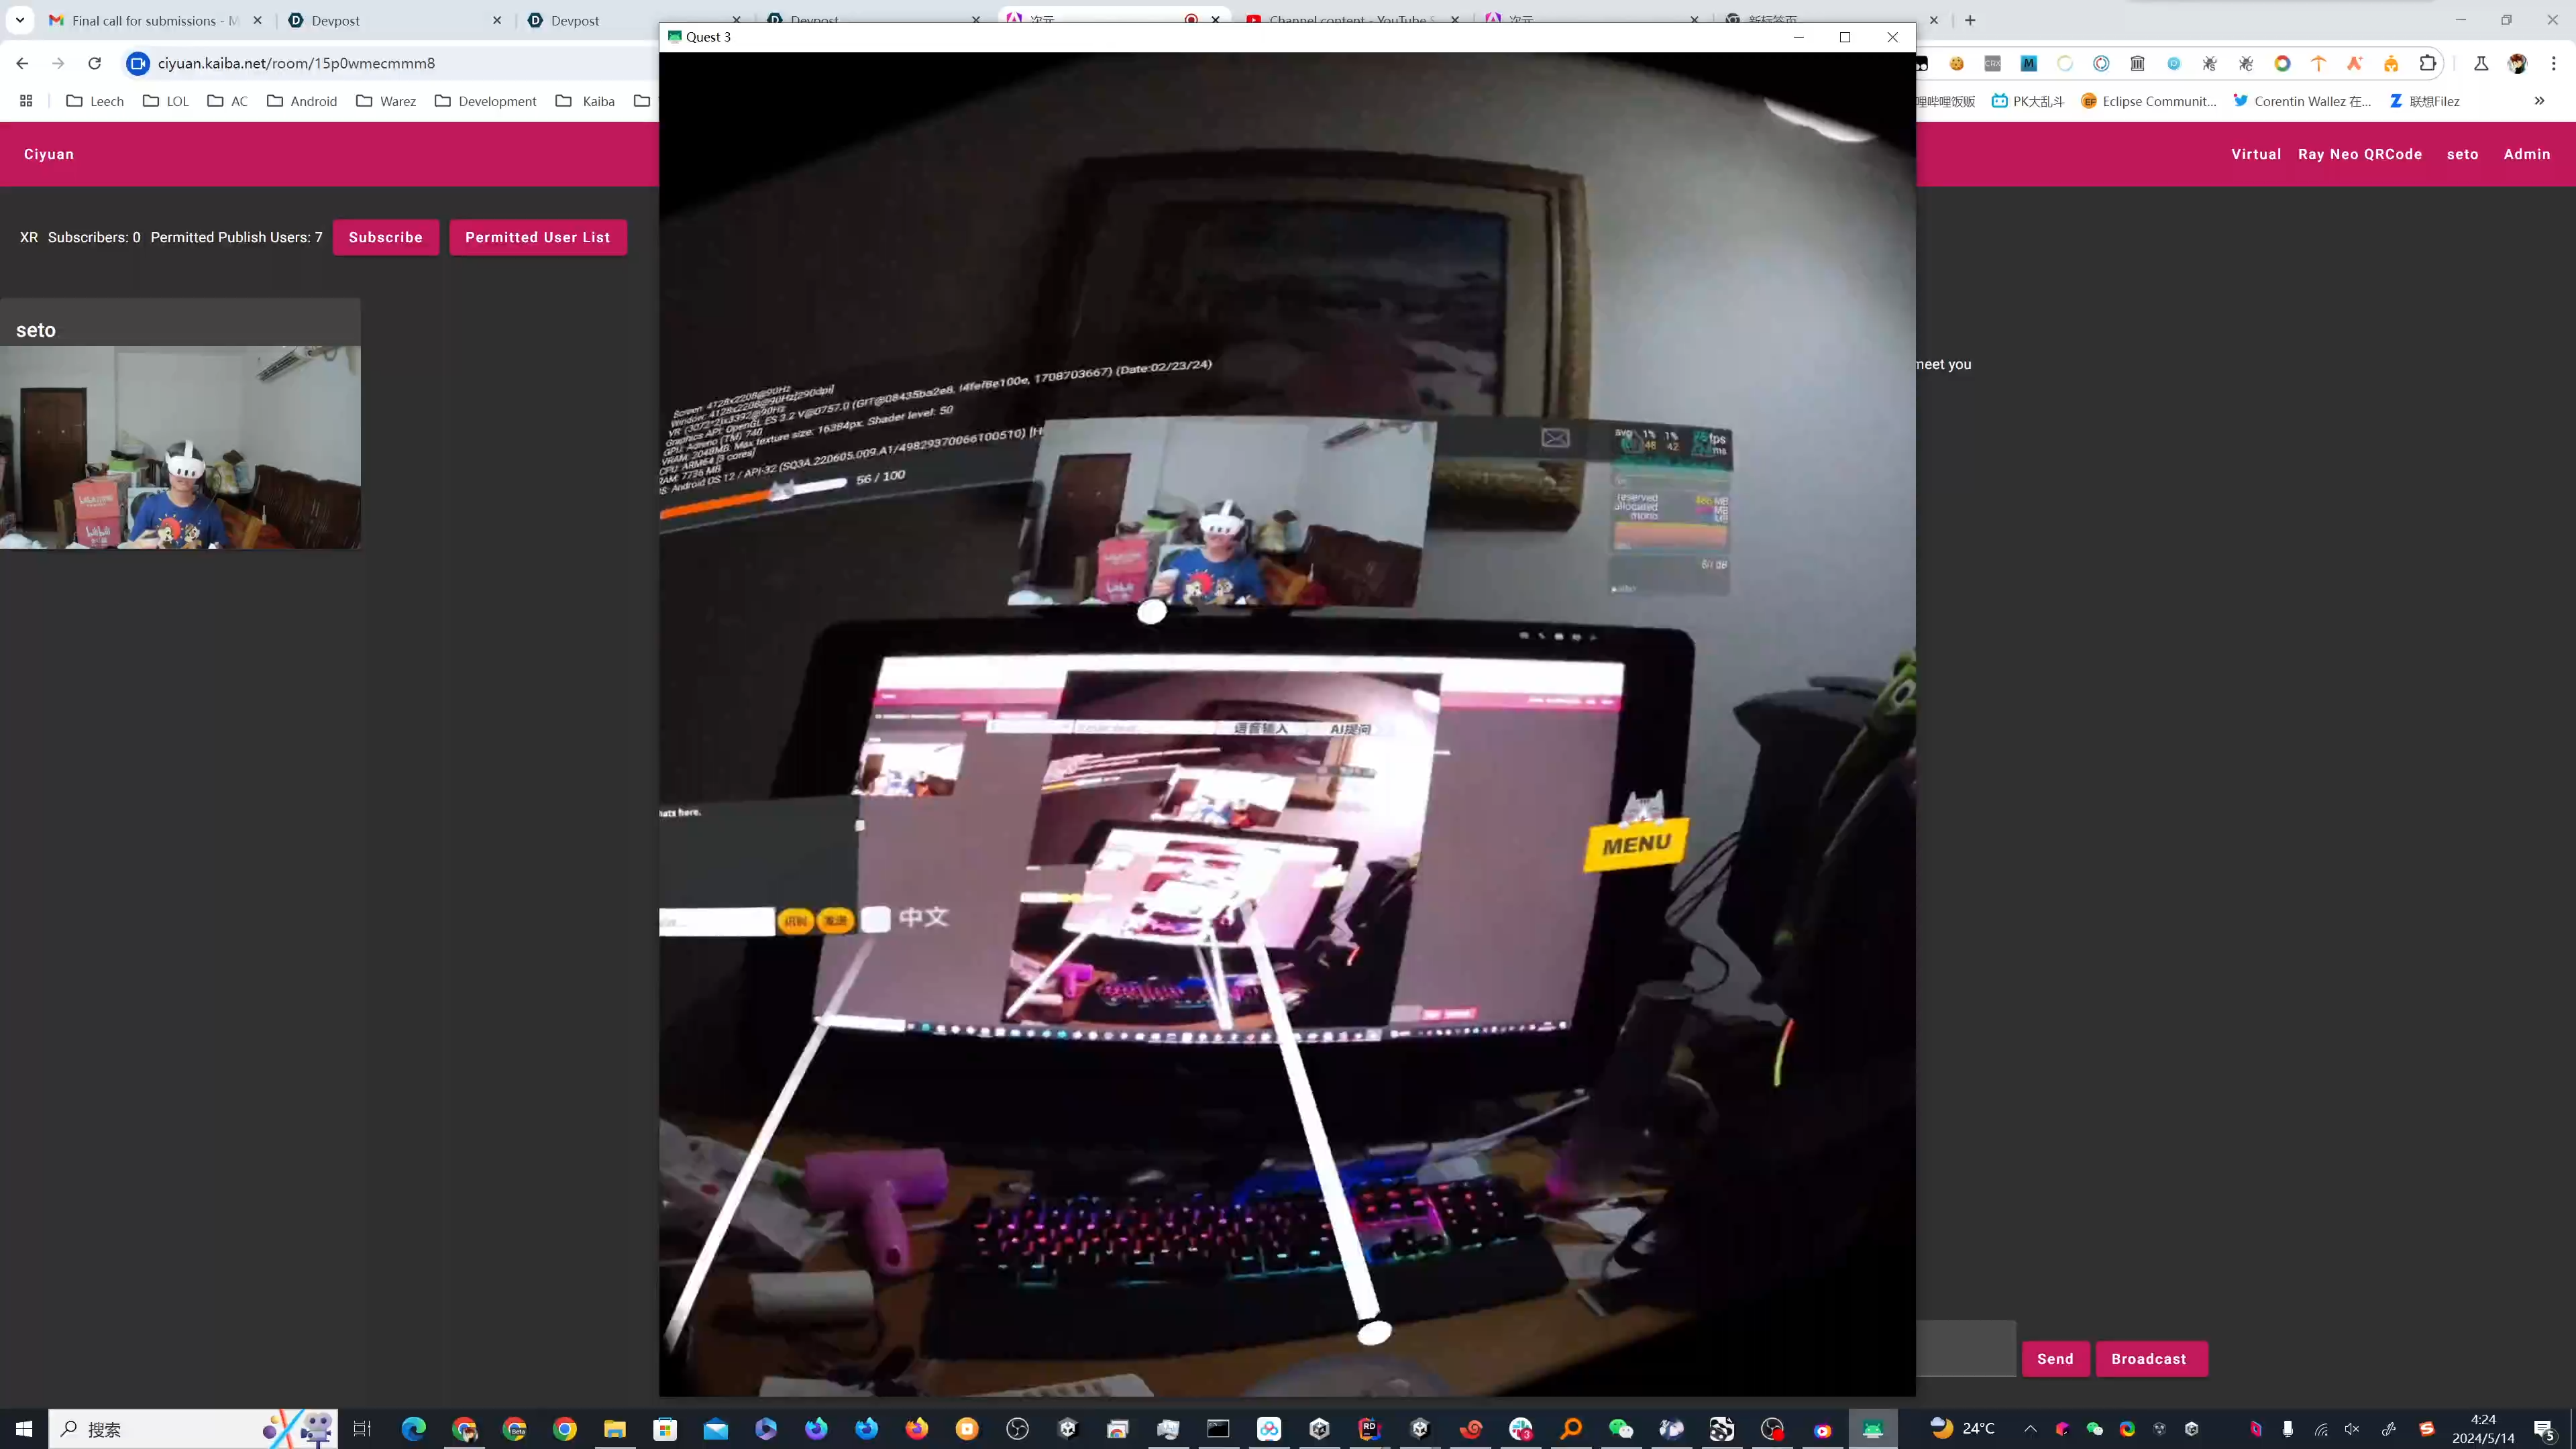Open the OBS Studio taskbar icon

click(x=1017, y=1428)
